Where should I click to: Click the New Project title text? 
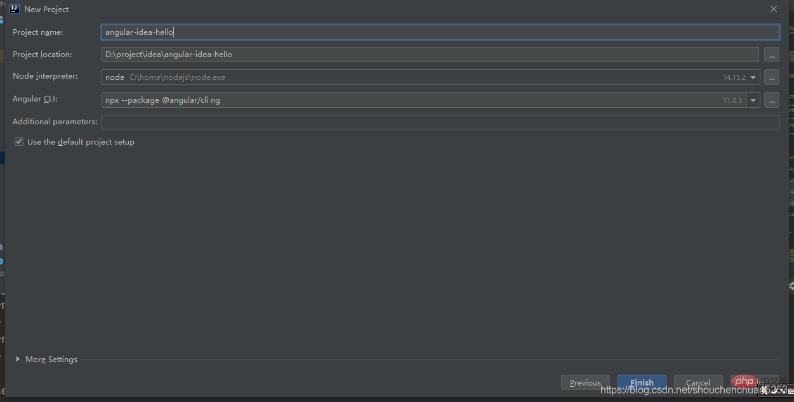click(x=46, y=10)
